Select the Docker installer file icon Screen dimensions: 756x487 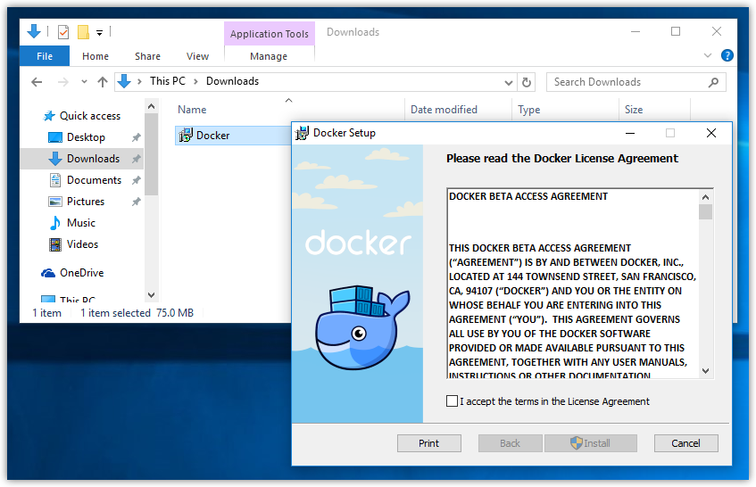click(186, 136)
